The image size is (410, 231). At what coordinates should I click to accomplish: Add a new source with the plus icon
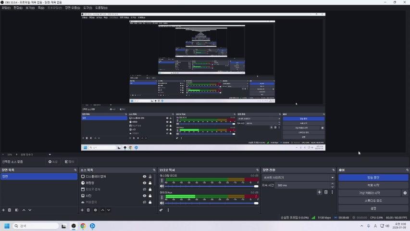82,210
